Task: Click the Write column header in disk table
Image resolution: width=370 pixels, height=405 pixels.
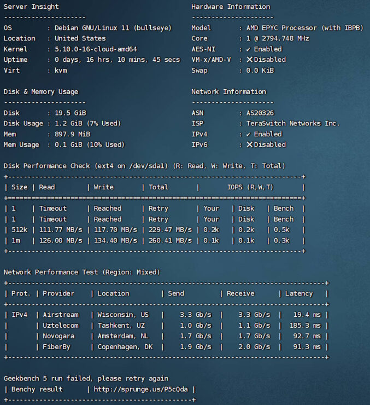Action: pyautogui.click(x=103, y=187)
